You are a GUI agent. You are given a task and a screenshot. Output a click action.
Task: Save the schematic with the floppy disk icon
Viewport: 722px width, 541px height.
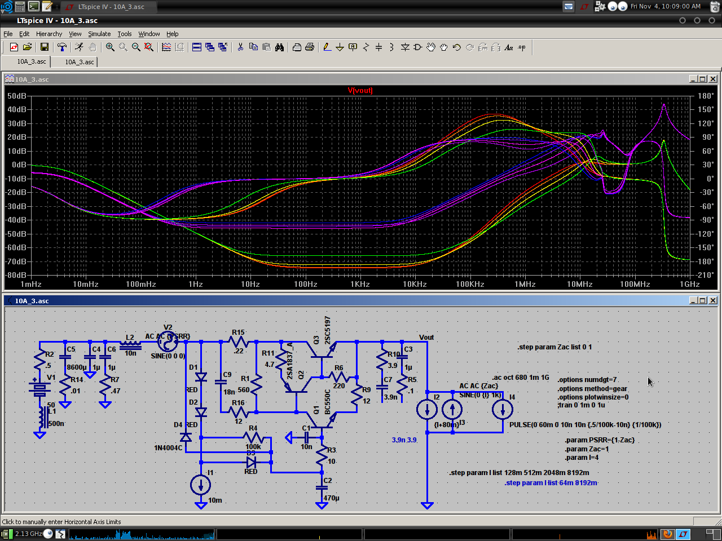pyautogui.click(x=45, y=47)
